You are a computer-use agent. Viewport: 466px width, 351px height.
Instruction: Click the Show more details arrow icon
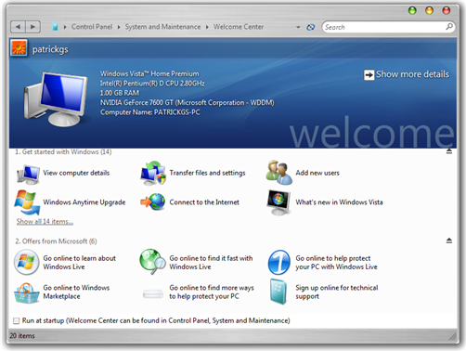[369, 74]
